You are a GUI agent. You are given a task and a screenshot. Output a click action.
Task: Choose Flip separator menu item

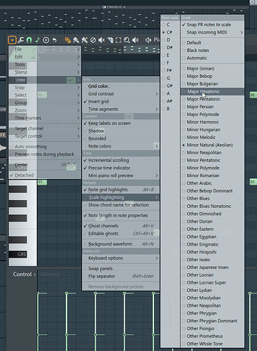[120, 277]
